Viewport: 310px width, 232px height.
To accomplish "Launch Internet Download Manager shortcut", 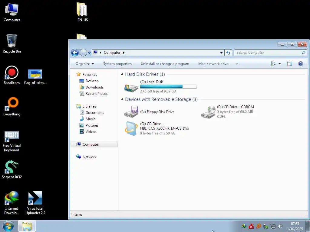I will click(12, 203).
